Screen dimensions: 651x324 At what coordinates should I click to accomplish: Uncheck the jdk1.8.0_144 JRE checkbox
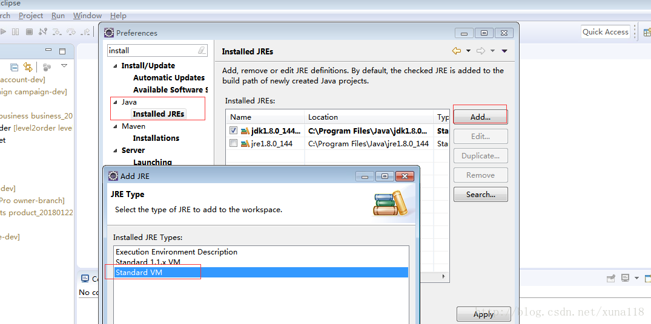(233, 131)
